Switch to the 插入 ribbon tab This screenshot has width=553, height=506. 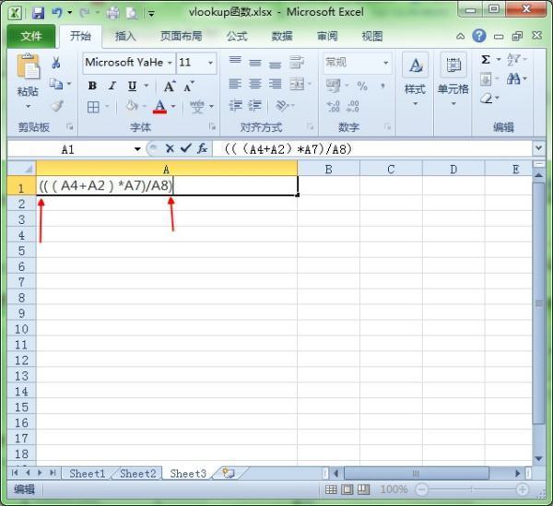pos(125,36)
